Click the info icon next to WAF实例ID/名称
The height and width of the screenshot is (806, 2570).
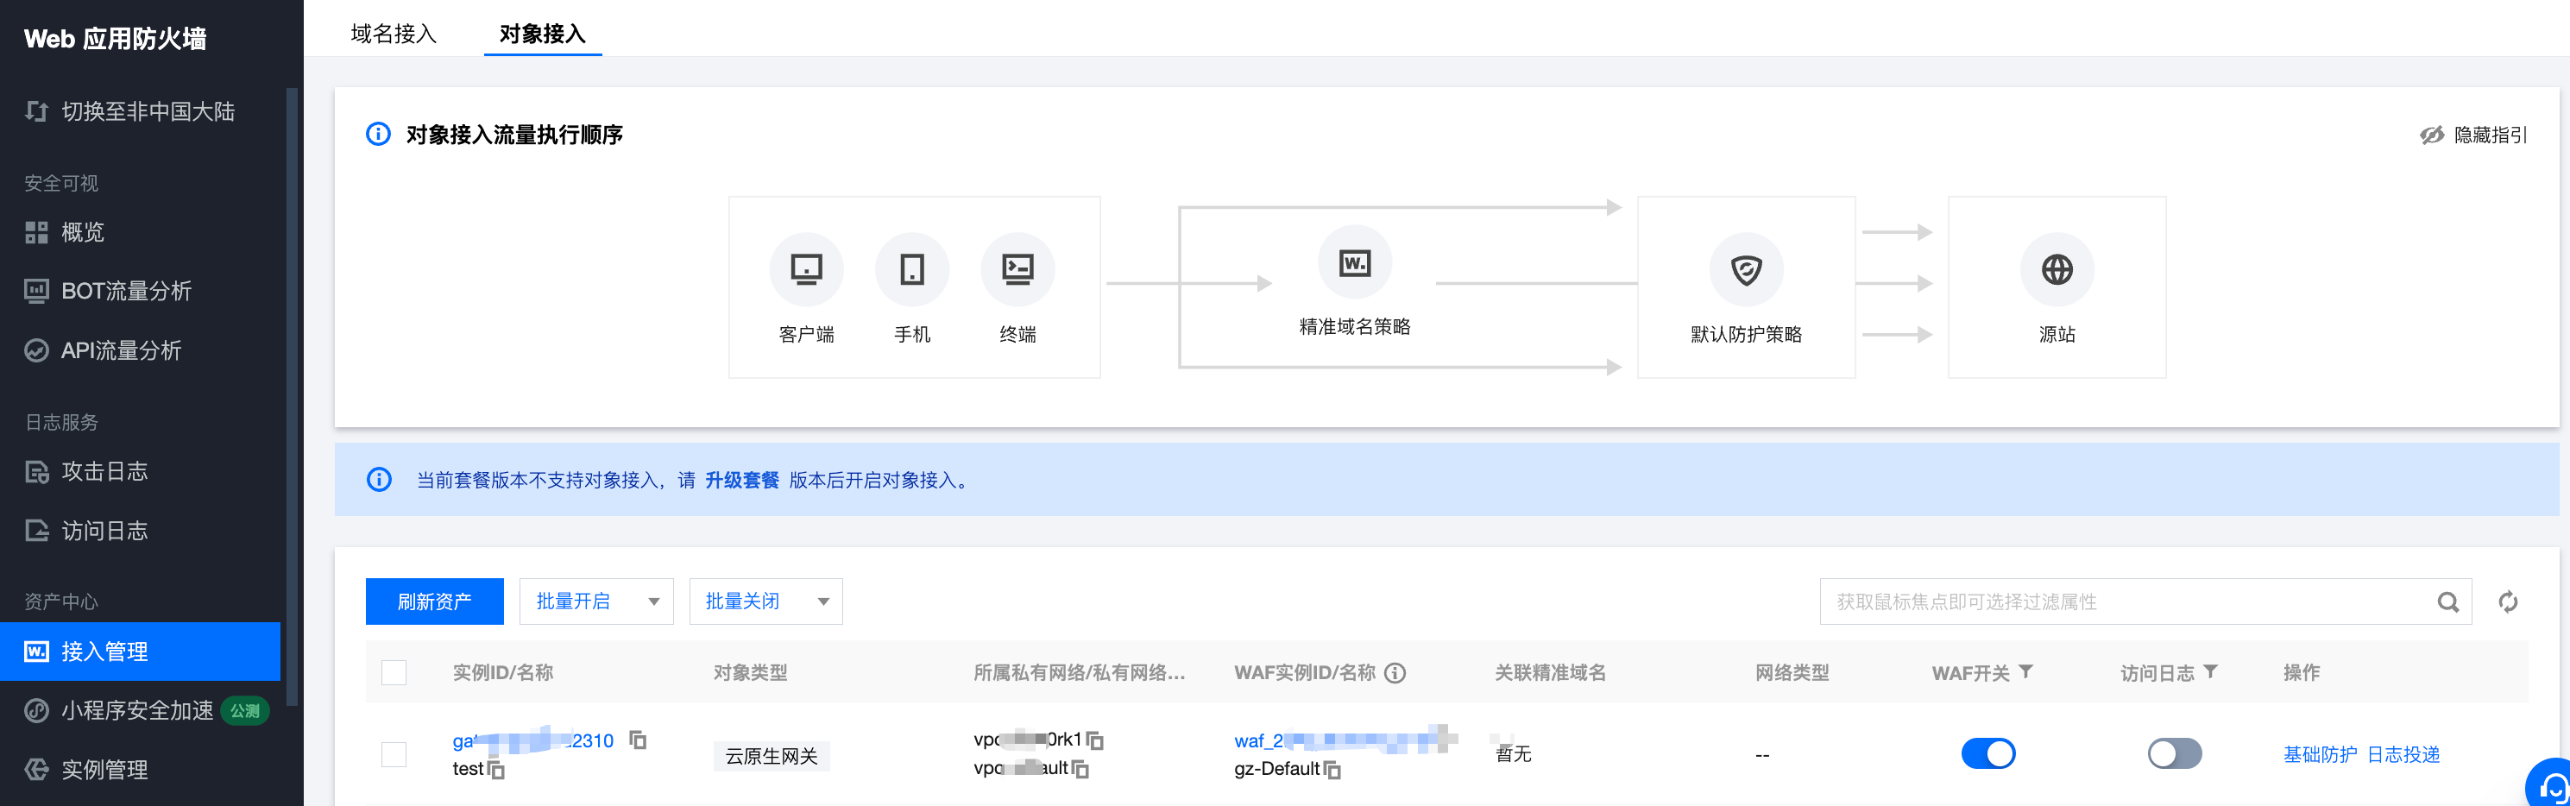[x=1395, y=673]
